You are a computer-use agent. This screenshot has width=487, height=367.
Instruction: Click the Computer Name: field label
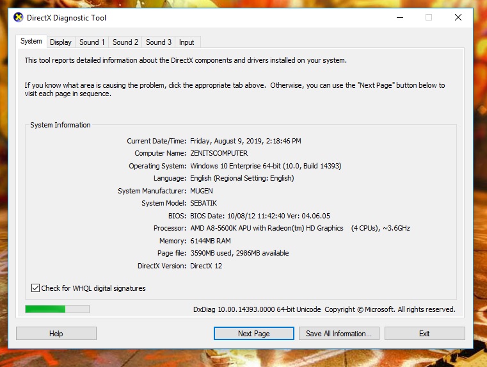coord(160,153)
